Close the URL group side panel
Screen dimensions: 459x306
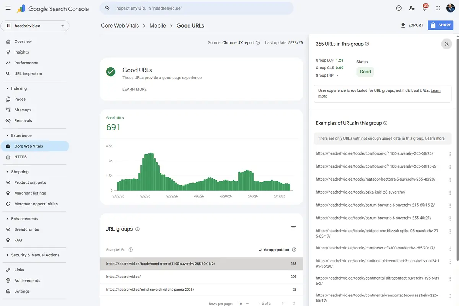click(x=446, y=44)
